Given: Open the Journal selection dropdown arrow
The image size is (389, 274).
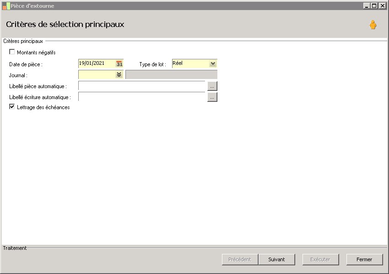Looking at the screenshot, I should (x=119, y=74).
